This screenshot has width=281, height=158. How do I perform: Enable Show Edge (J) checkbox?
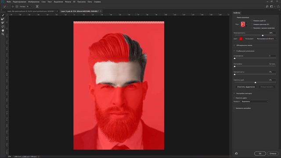coord(252,21)
